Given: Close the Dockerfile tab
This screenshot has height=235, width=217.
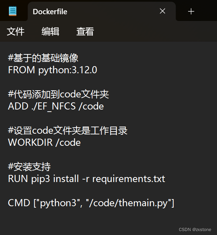Looking at the screenshot, I should 163,11.
